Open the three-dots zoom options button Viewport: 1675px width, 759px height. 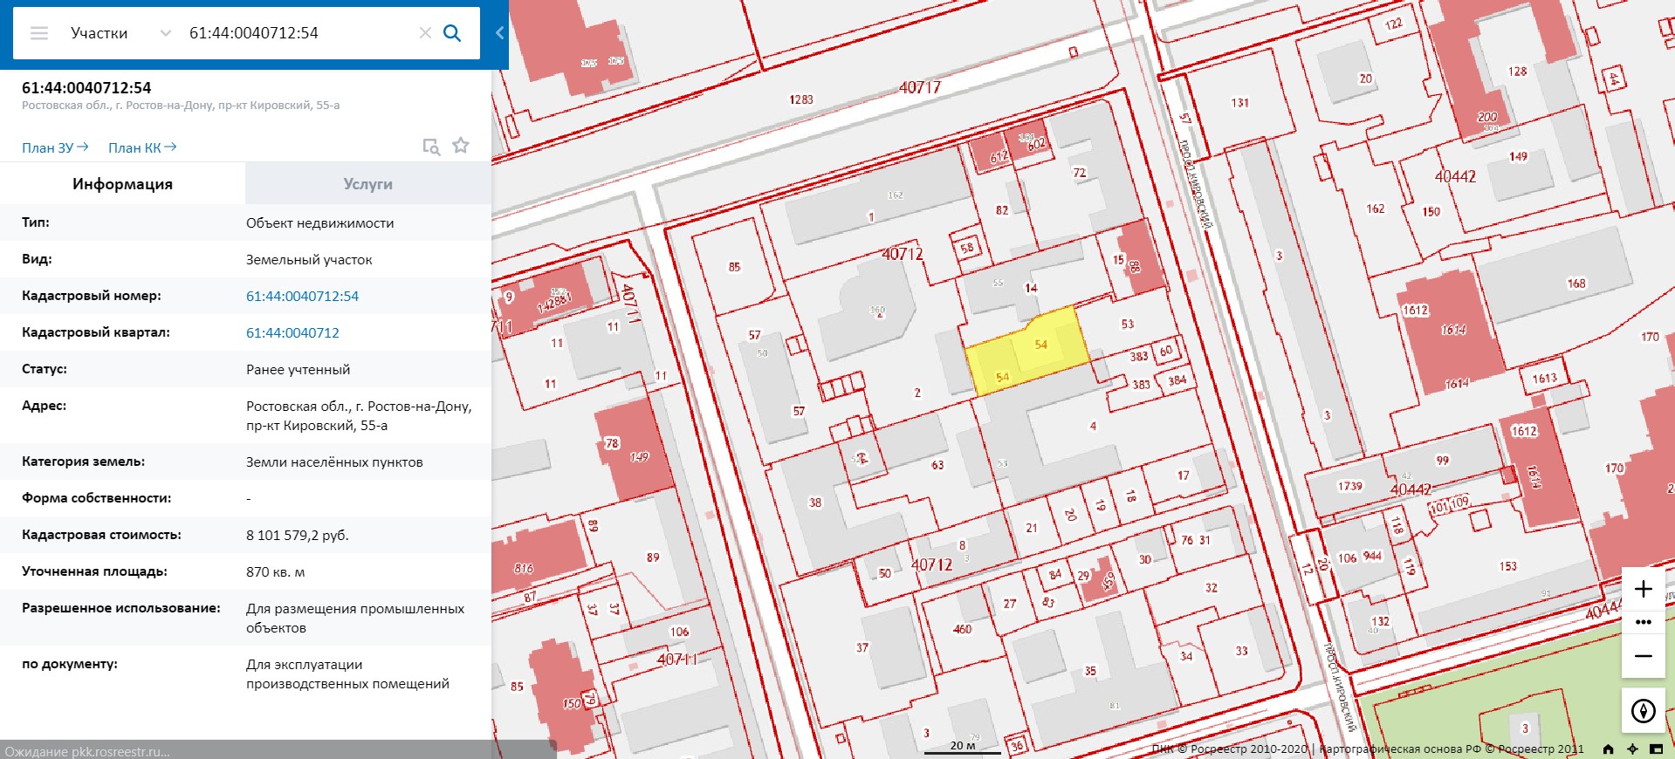coord(1643,622)
